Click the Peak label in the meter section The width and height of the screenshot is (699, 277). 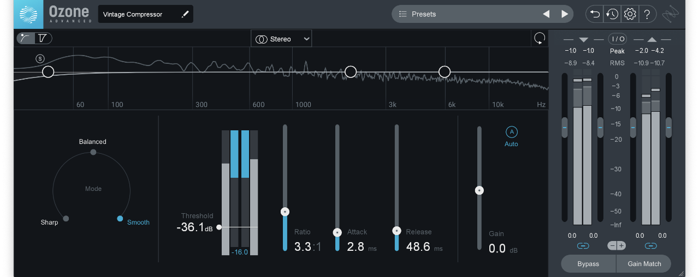point(617,51)
